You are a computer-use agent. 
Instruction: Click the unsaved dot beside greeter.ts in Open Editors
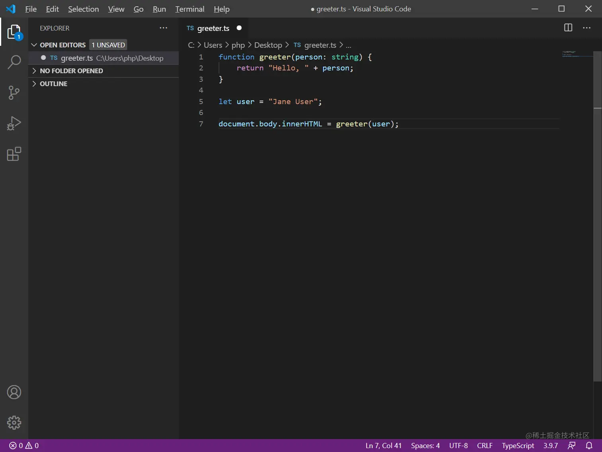[x=43, y=58]
